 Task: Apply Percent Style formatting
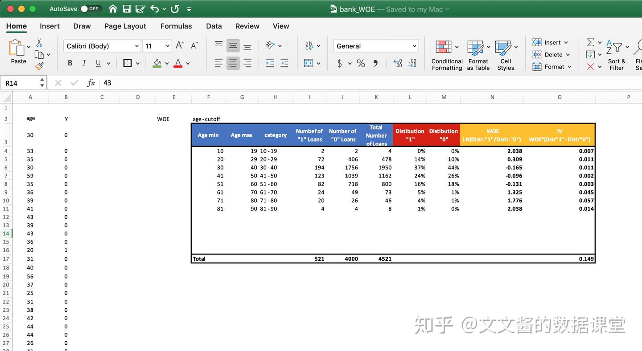coord(361,63)
